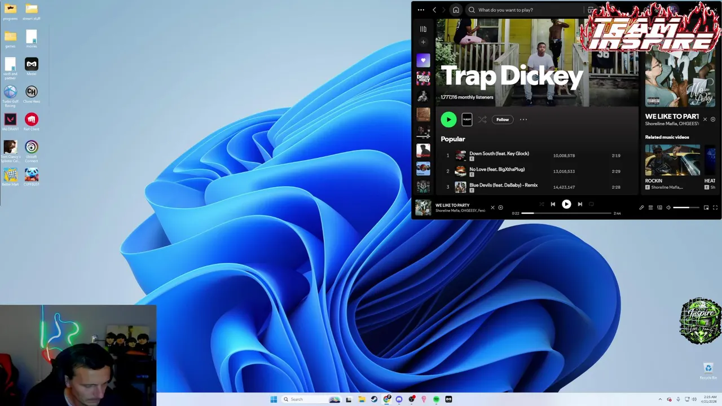Select the Riot Client desktop shortcut
This screenshot has height=406, width=722.
pos(32,122)
